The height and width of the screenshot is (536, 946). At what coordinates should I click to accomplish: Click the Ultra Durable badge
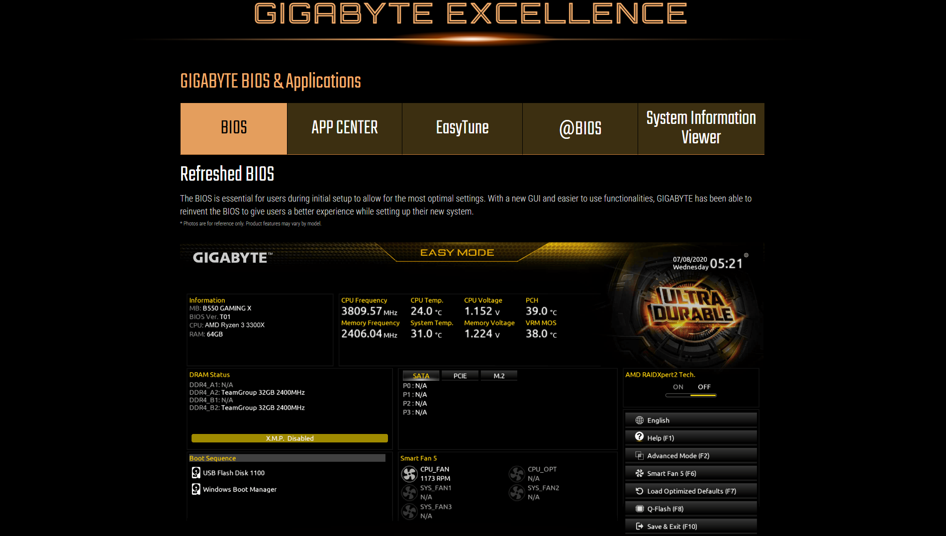[x=692, y=307]
